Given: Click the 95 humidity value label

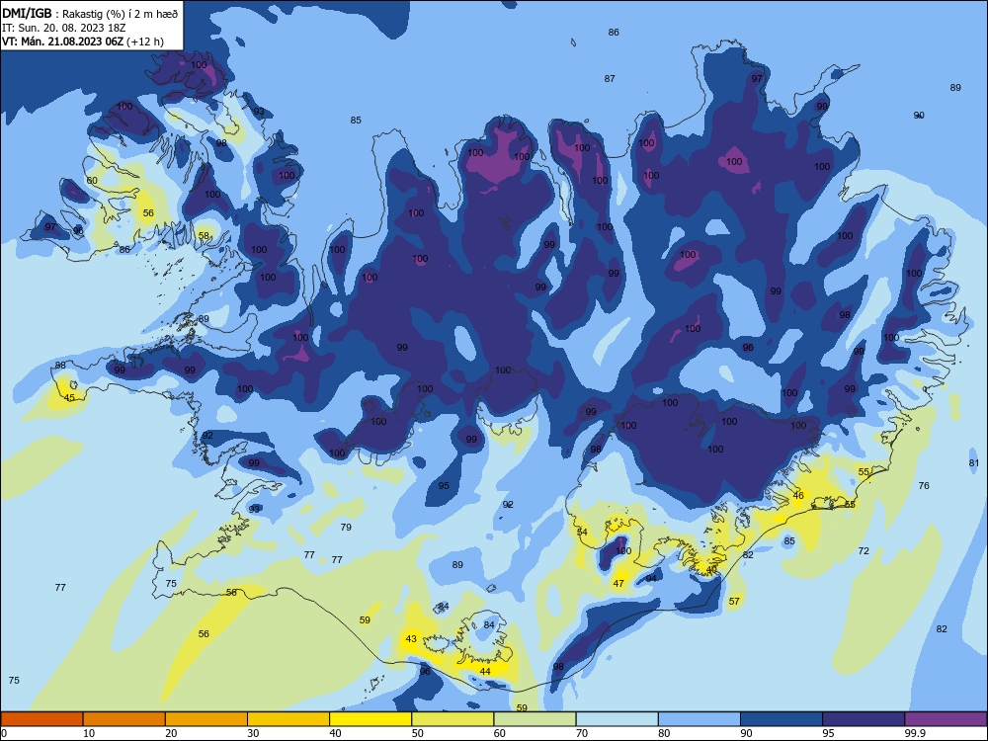Looking at the screenshot, I should (444, 486).
